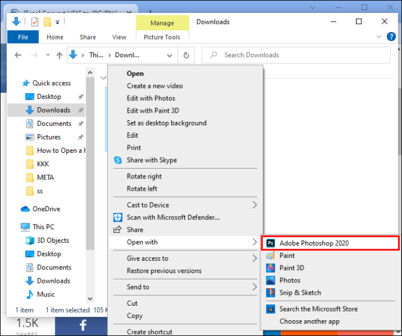Open the META folder
Image resolution: width=402 pixels, height=336 pixels.
[x=45, y=177]
